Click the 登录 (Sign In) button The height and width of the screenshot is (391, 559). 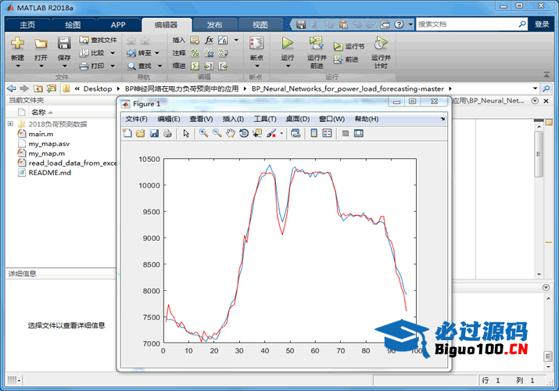tap(542, 24)
